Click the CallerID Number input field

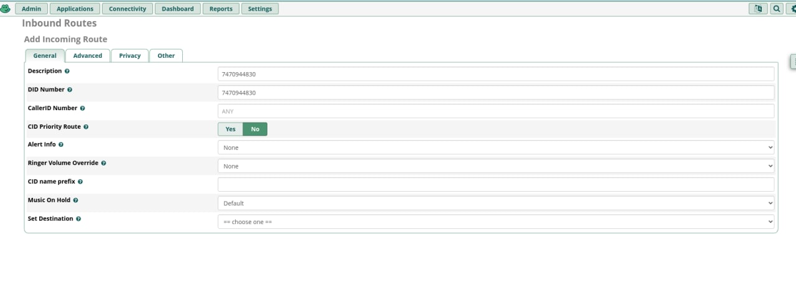pos(496,111)
